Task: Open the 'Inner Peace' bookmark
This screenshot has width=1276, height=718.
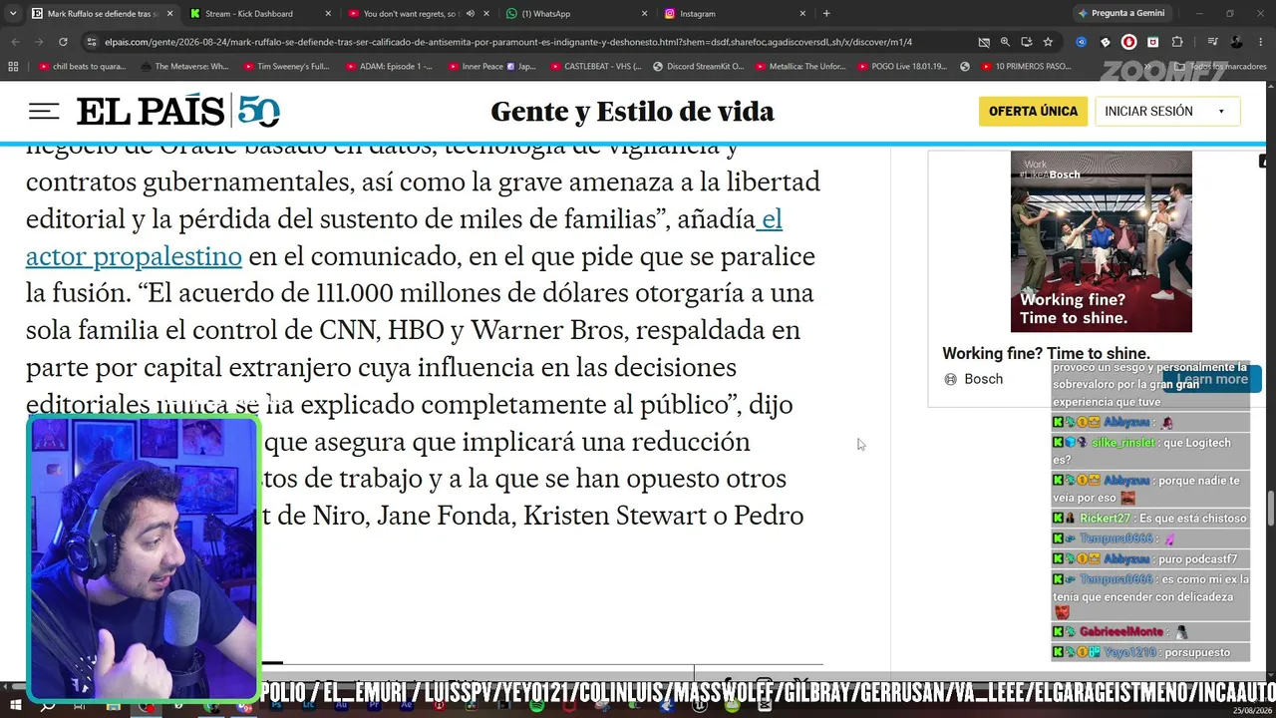Action: (491, 67)
